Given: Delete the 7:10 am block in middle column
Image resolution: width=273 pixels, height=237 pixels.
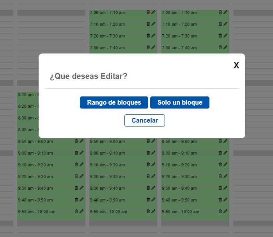Looking at the screenshot, I should (148, 24).
